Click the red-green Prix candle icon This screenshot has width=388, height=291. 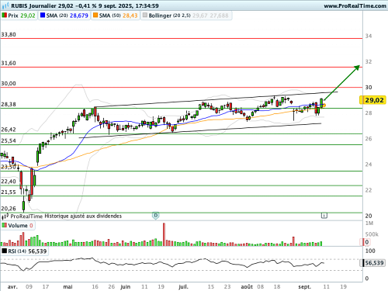pyautogui.click(x=5, y=16)
